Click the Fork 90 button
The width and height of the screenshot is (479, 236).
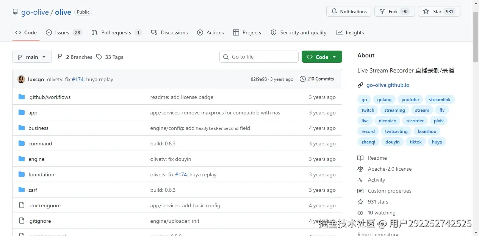click(394, 12)
